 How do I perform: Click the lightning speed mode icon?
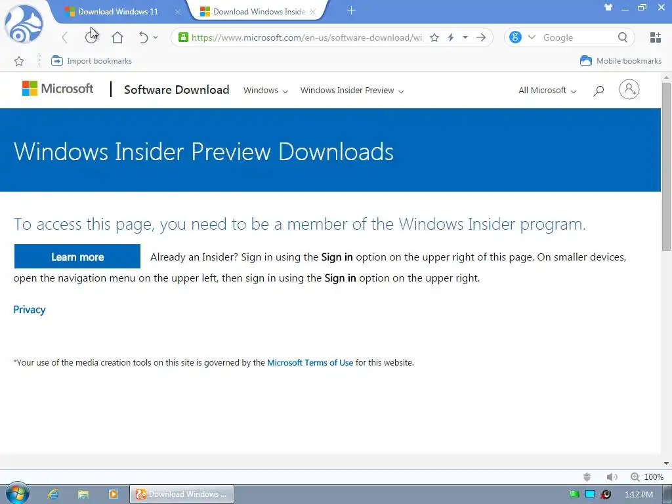tap(450, 37)
